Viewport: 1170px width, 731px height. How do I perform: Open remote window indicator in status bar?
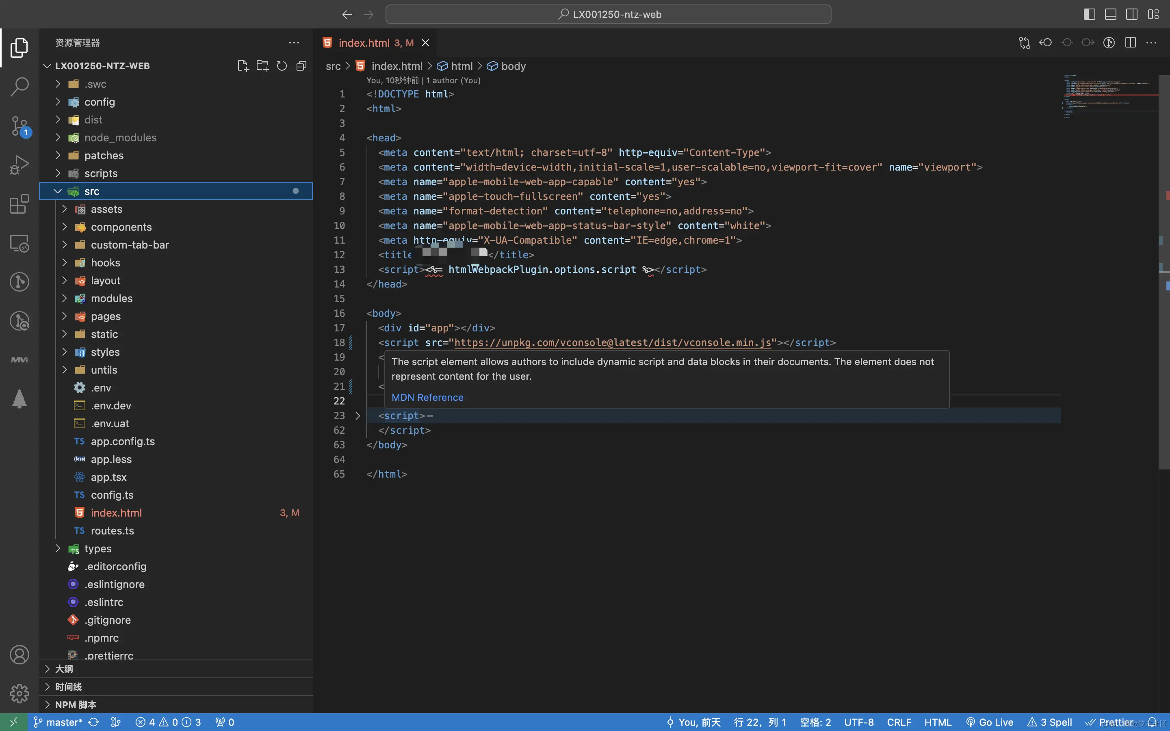14,722
